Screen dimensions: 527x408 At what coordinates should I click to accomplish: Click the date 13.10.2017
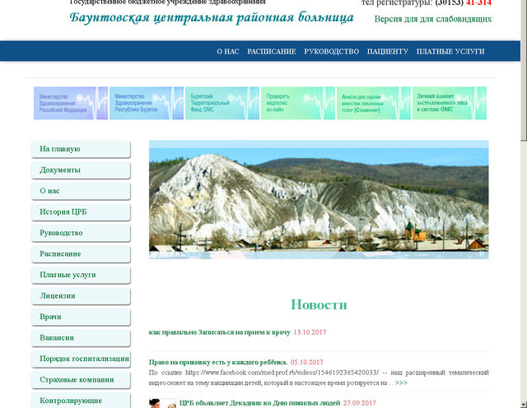[310, 332]
